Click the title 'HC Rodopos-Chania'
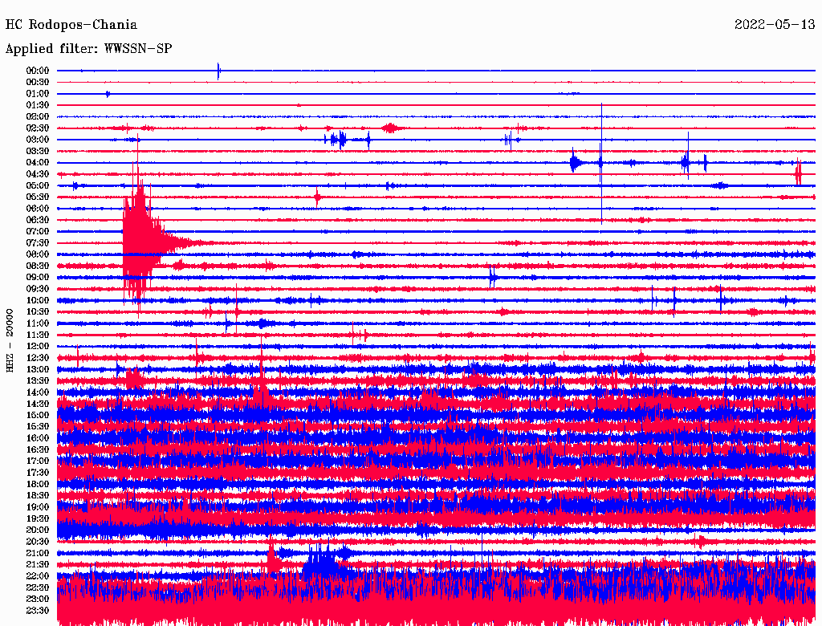The image size is (822, 626). 71,25
